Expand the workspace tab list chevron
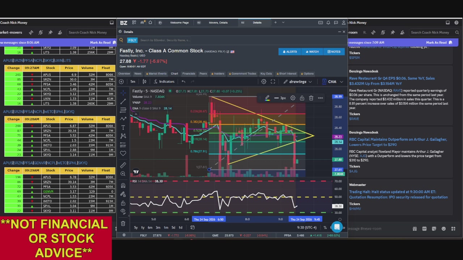This screenshot has width=463, height=260. point(283,22)
